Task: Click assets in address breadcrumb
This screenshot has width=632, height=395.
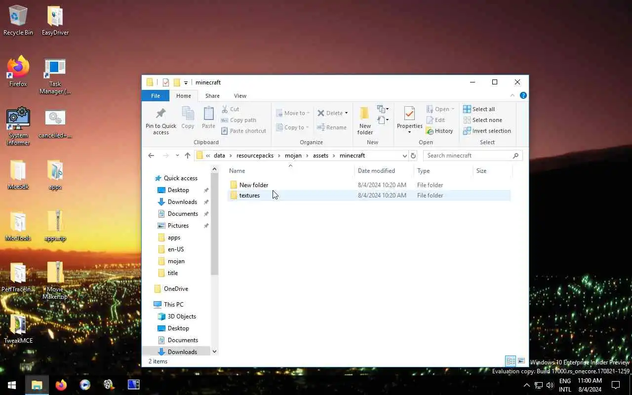Action: point(320,156)
